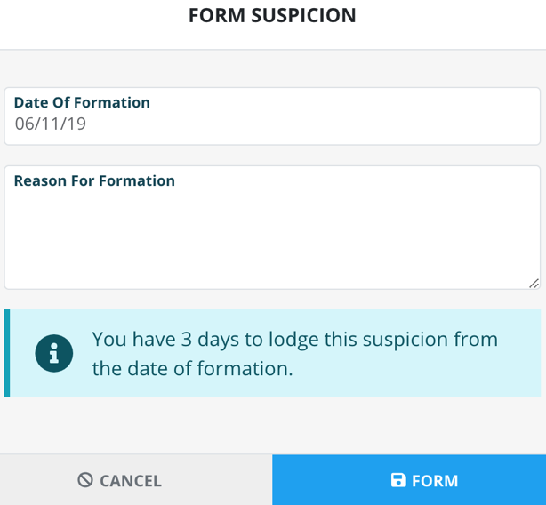
Task: Click the teal left border of notice
Action: click(x=7, y=353)
